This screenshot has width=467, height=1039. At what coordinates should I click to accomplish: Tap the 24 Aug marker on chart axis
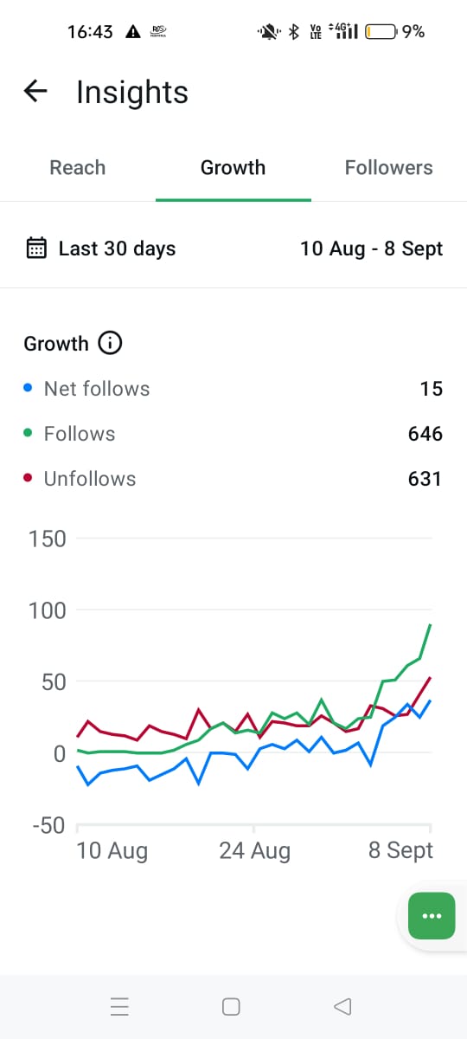255,851
